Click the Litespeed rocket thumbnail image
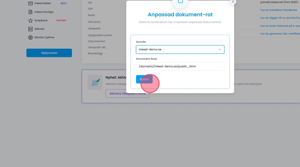 pos(95,82)
